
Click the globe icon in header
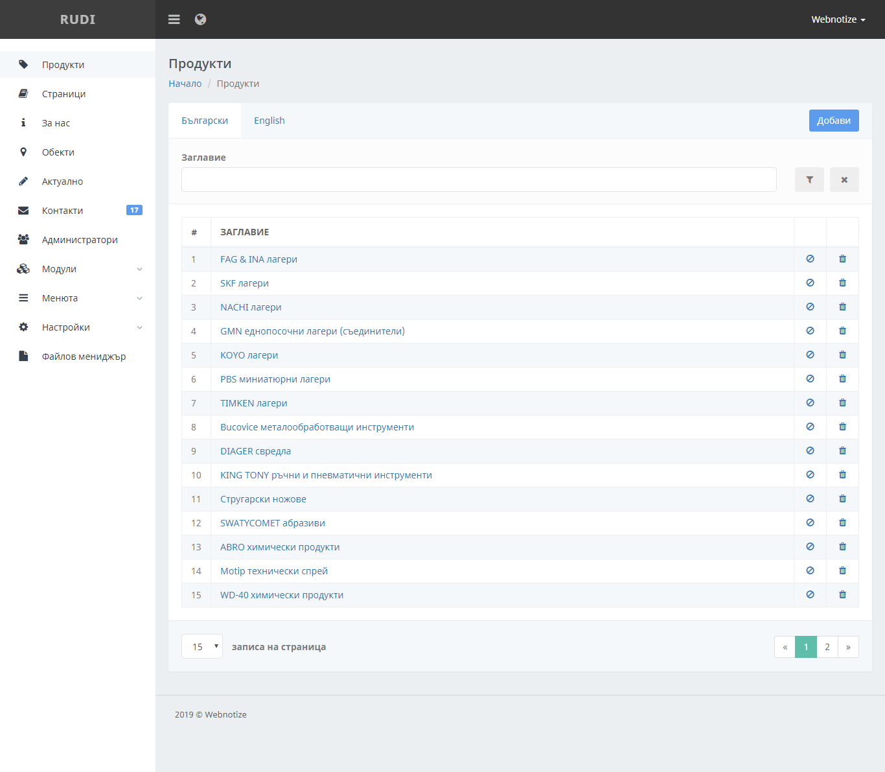click(201, 19)
